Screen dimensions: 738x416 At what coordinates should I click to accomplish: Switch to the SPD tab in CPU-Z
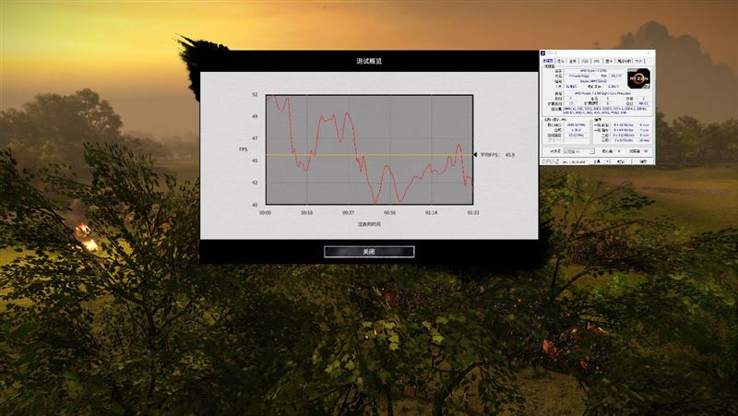pos(597,61)
